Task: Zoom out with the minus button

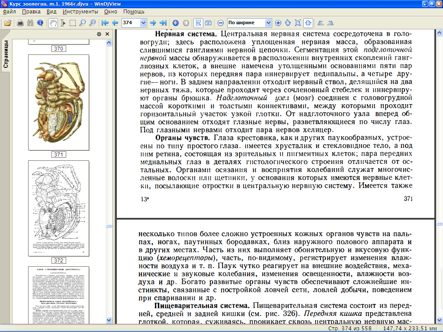Action: tap(221, 23)
